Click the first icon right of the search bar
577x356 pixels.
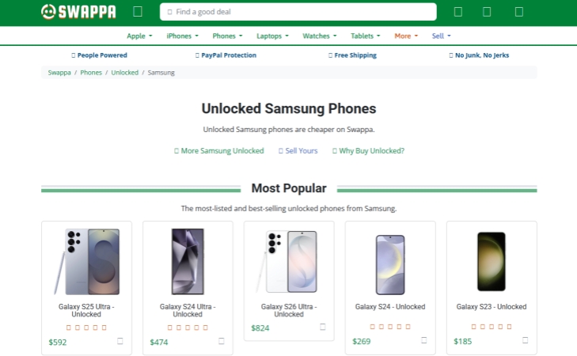(458, 12)
